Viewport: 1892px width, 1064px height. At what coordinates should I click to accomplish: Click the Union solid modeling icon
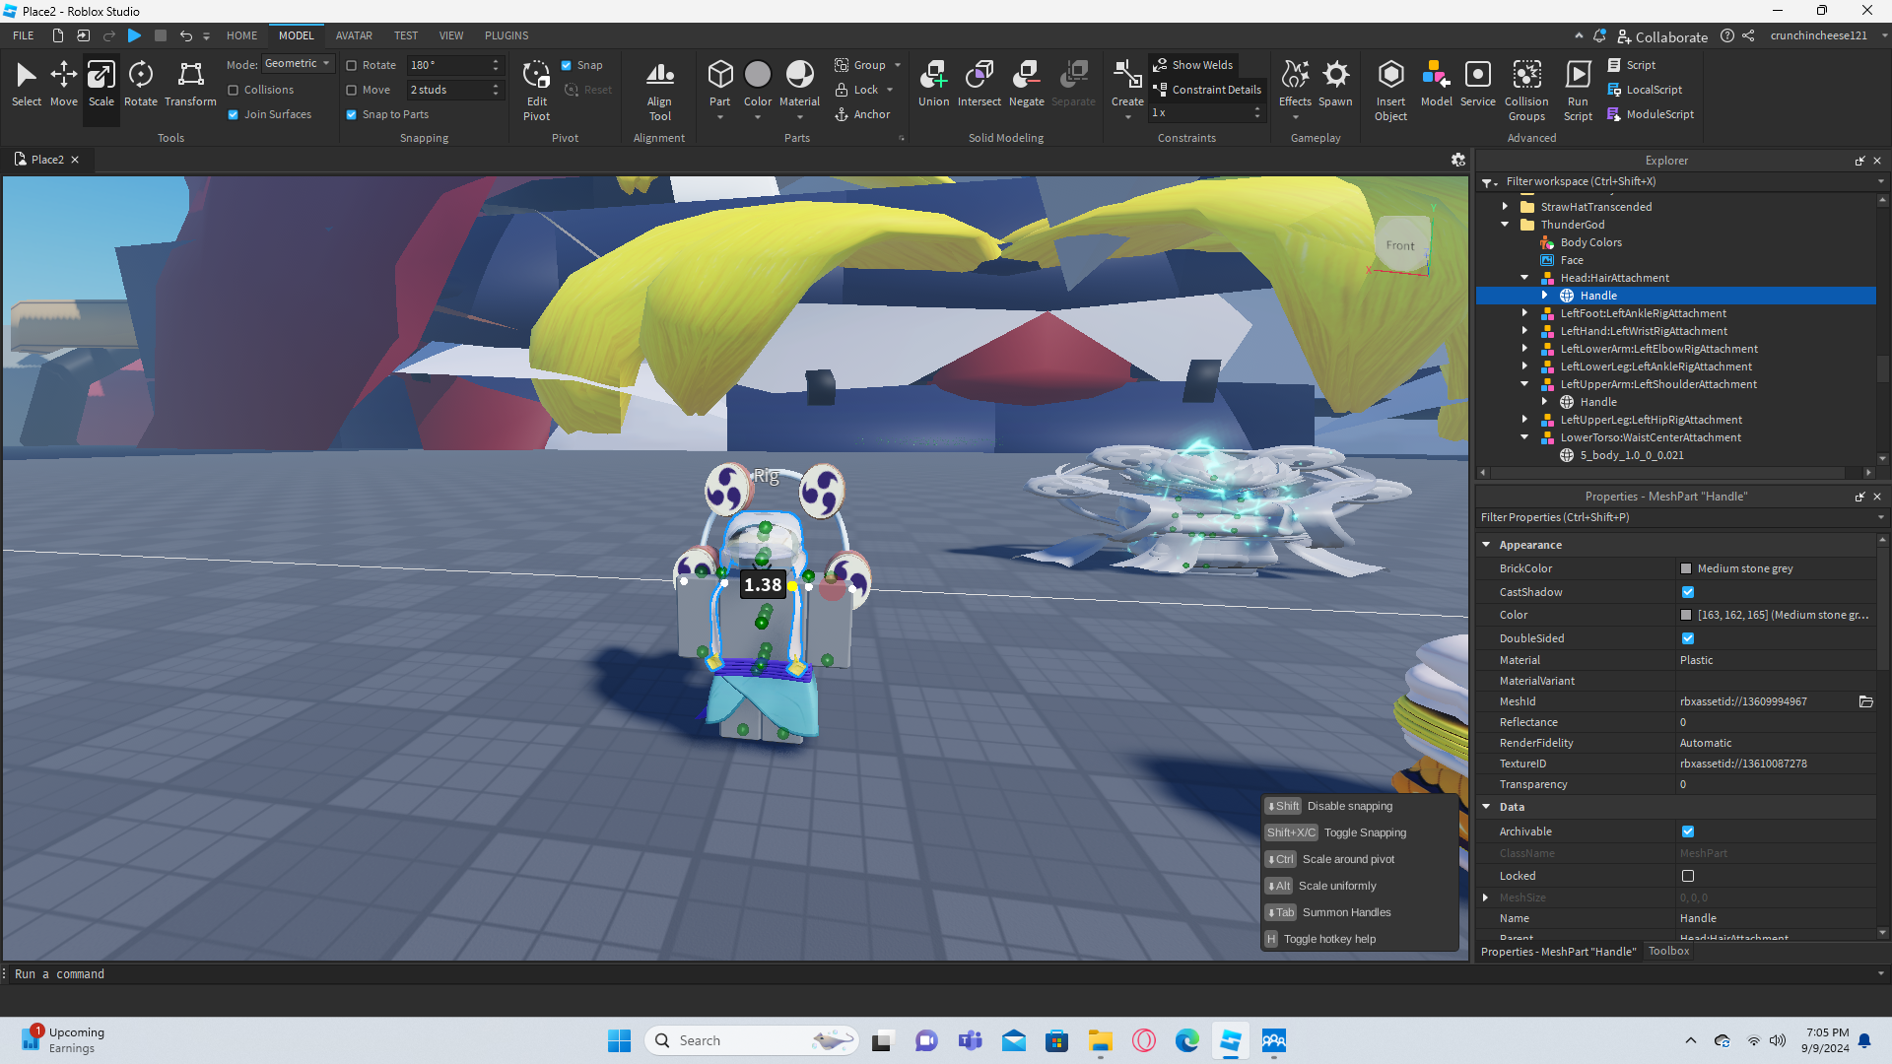tap(933, 84)
